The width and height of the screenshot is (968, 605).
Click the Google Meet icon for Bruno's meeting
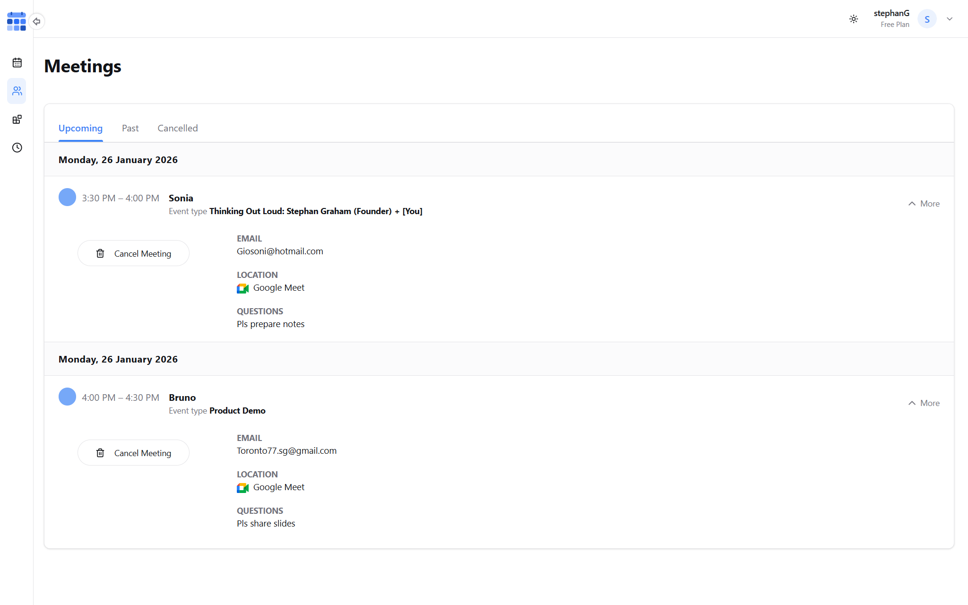tap(242, 487)
